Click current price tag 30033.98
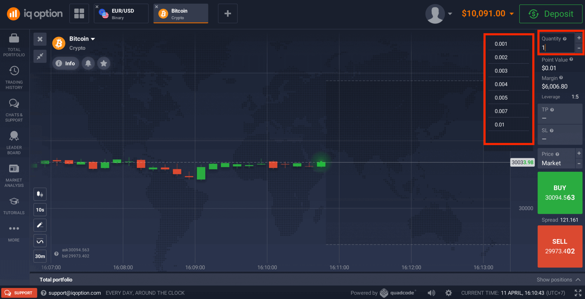 tap(522, 162)
